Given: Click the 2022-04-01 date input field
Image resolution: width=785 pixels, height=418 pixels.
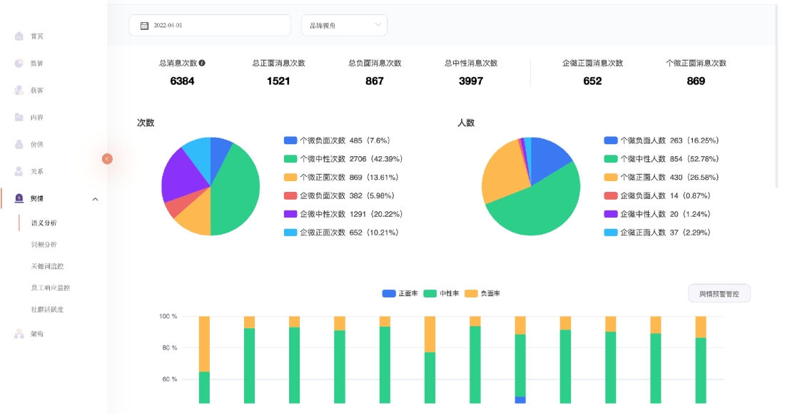Looking at the screenshot, I should [210, 26].
